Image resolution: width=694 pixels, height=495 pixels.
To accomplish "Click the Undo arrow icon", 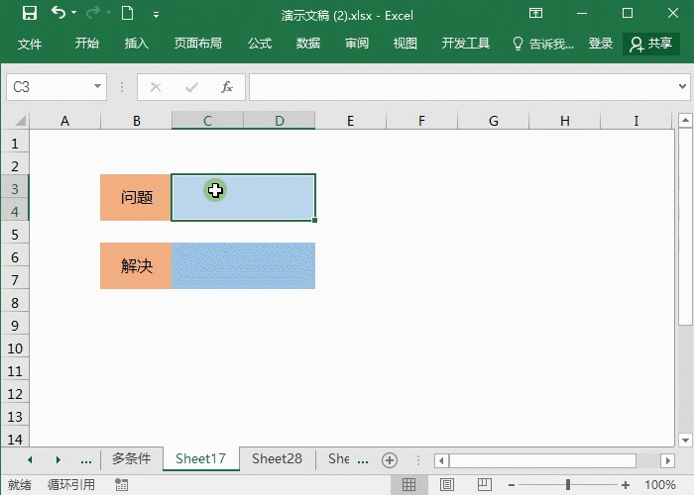I will [58, 14].
